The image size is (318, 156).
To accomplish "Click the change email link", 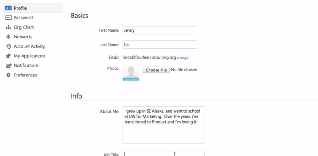I will [x=183, y=58].
